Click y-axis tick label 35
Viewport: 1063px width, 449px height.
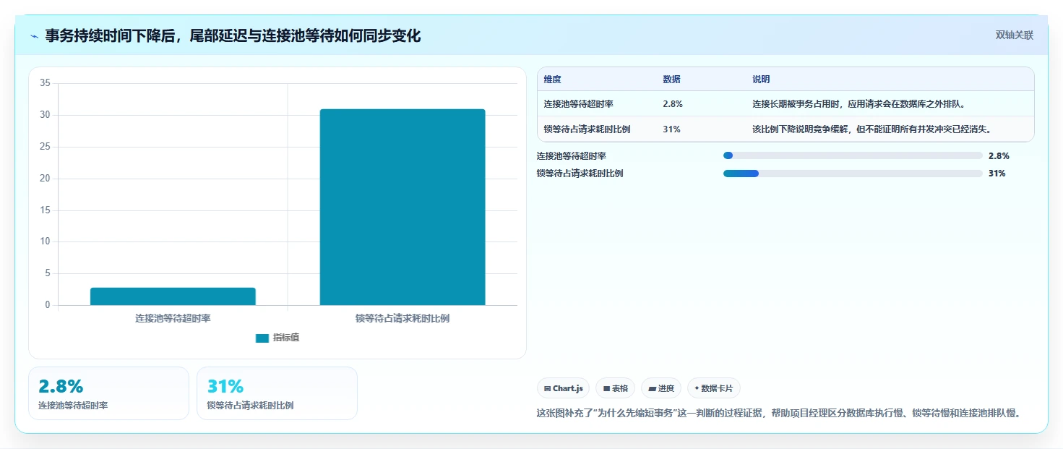tap(45, 83)
